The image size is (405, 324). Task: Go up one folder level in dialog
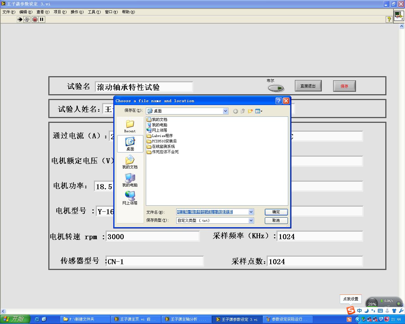tap(243, 111)
